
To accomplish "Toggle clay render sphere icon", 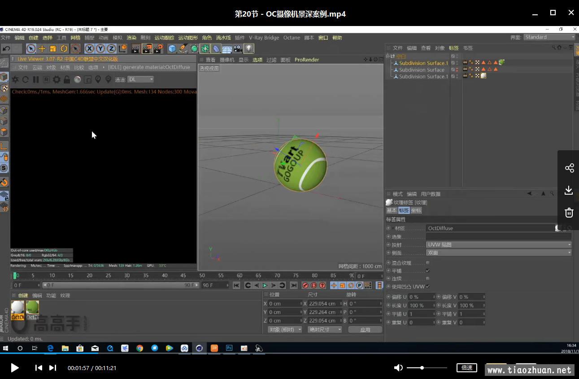I will tap(77, 79).
